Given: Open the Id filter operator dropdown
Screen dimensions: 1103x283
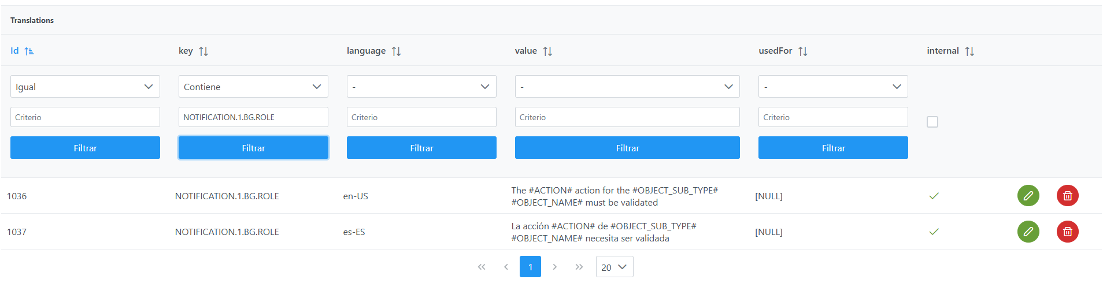Looking at the screenshot, I should [85, 87].
